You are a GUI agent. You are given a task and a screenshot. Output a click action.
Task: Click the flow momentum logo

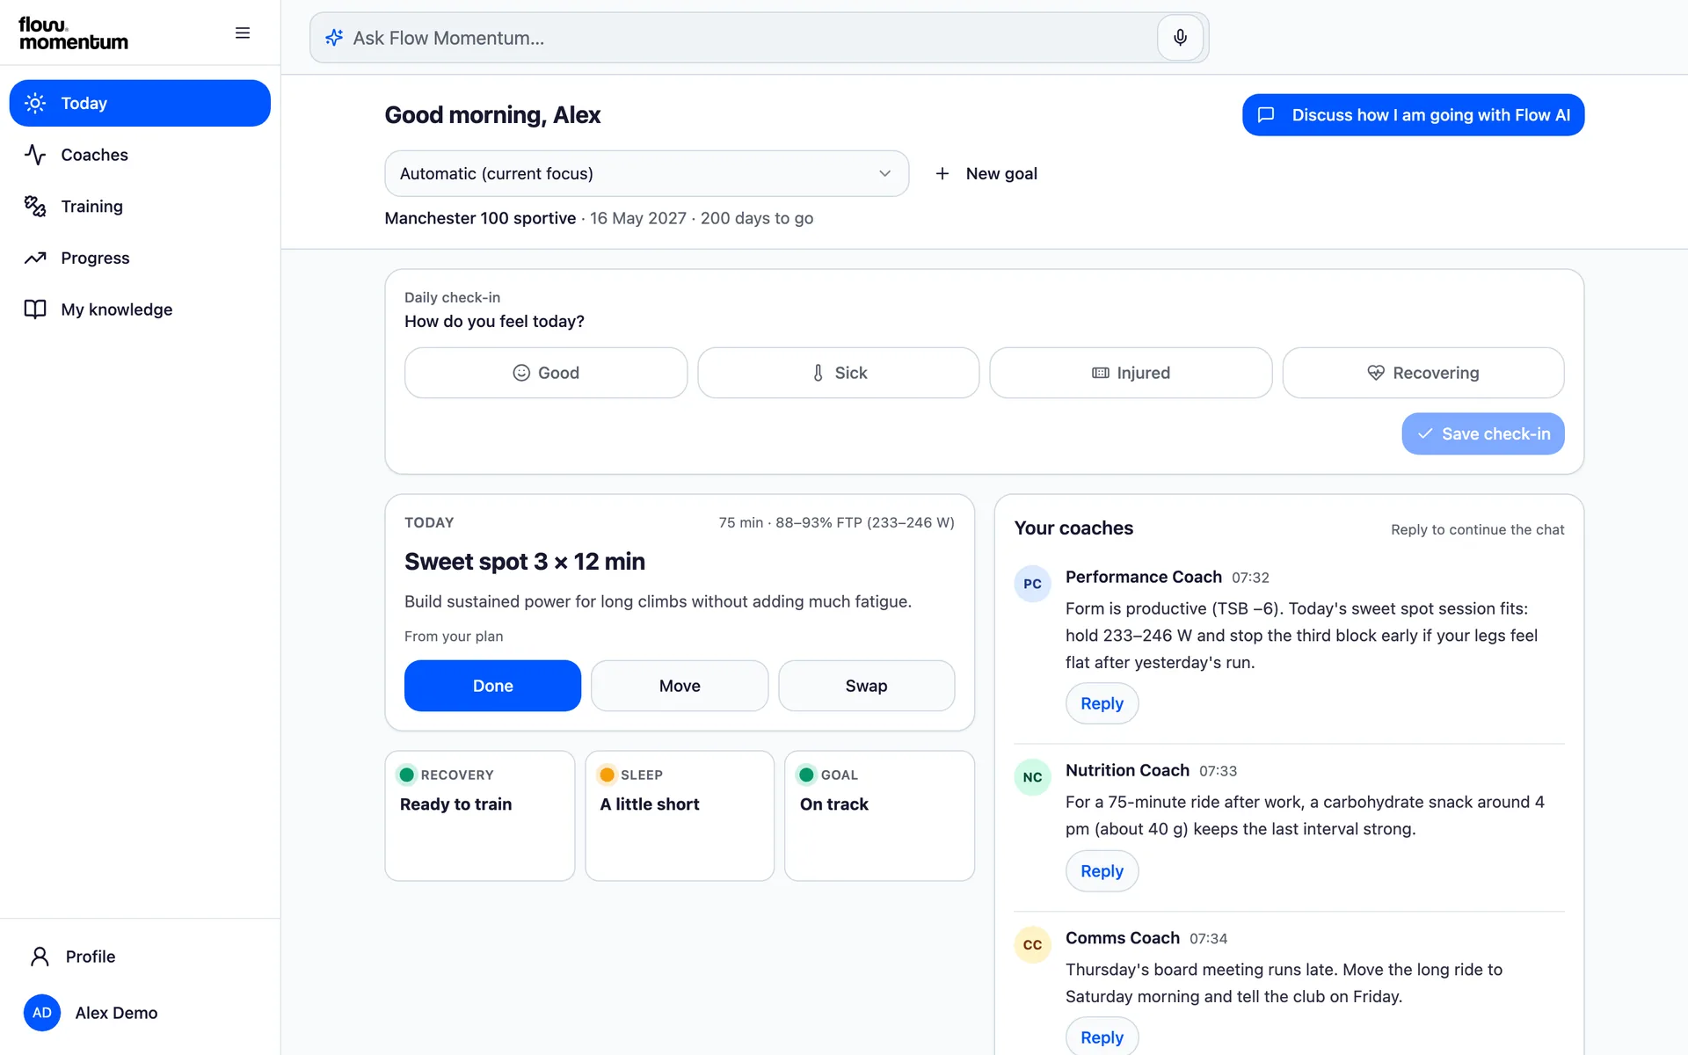(x=74, y=33)
